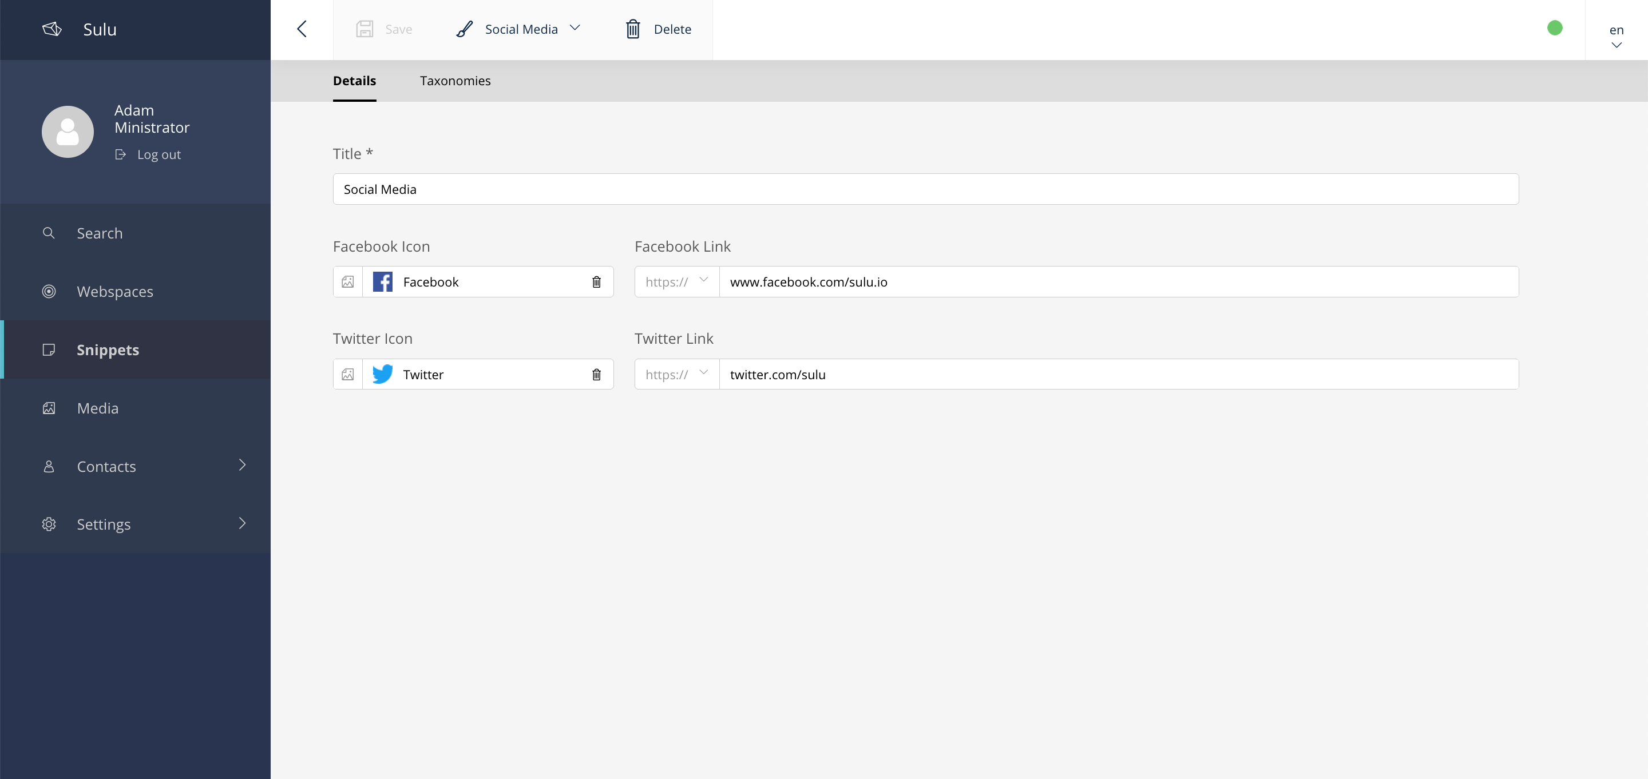This screenshot has height=779, width=1648.
Task: Choose media for Facebook Icon
Action: tap(348, 282)
